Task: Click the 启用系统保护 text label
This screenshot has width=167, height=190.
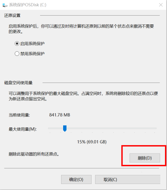Action: (32, 43)
